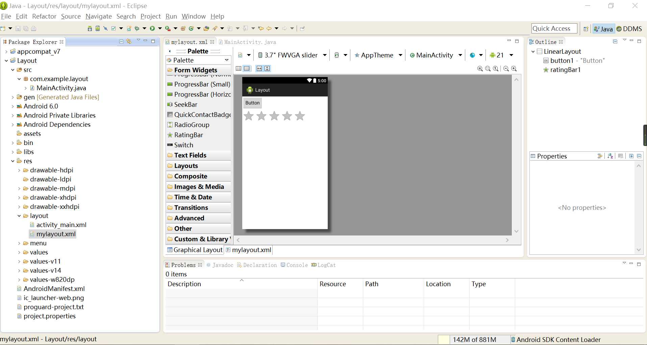Open the Navigate menu

pos(99,16)
